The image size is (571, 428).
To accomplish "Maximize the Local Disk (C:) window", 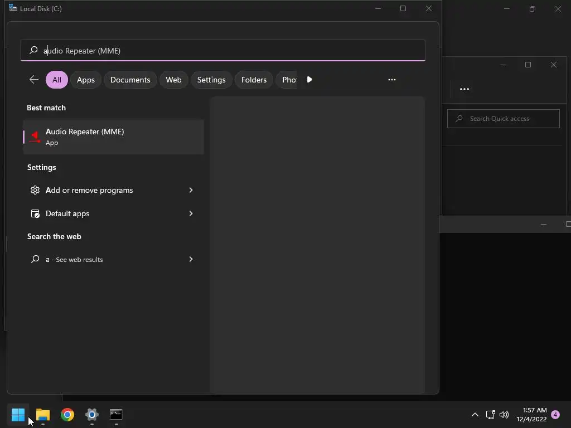I will pos(403,8).
